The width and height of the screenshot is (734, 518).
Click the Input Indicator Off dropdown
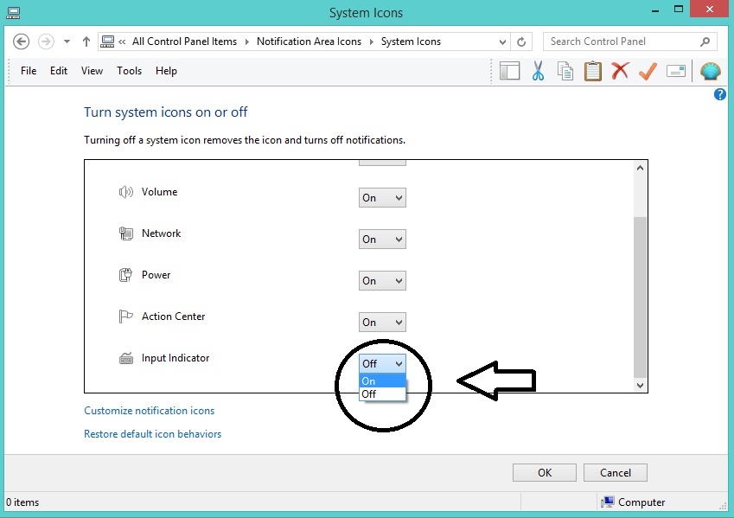[x=382, y=363]
